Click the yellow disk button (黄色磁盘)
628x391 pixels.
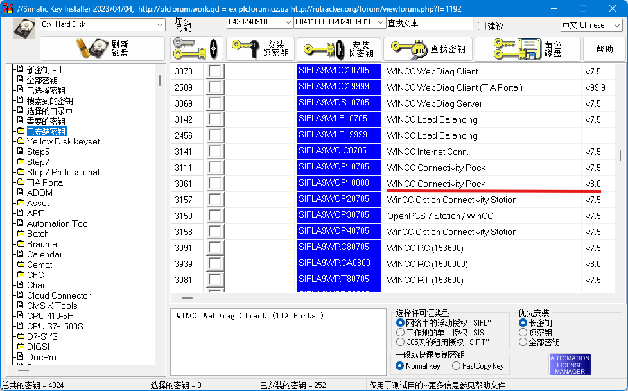pyautogui.click(x=528, y=49)
